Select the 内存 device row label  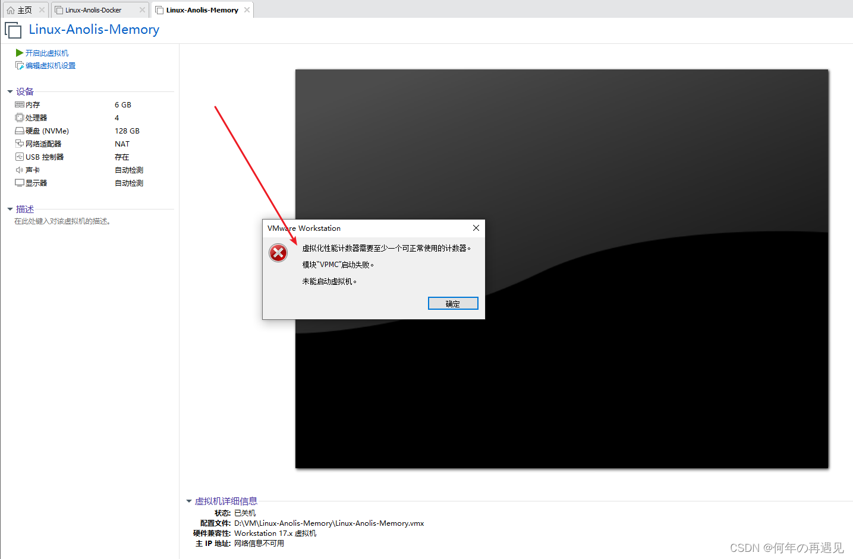33,104
